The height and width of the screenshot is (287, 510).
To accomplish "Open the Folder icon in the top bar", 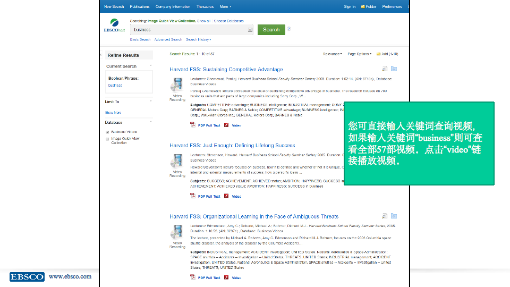I will (363, 6).
